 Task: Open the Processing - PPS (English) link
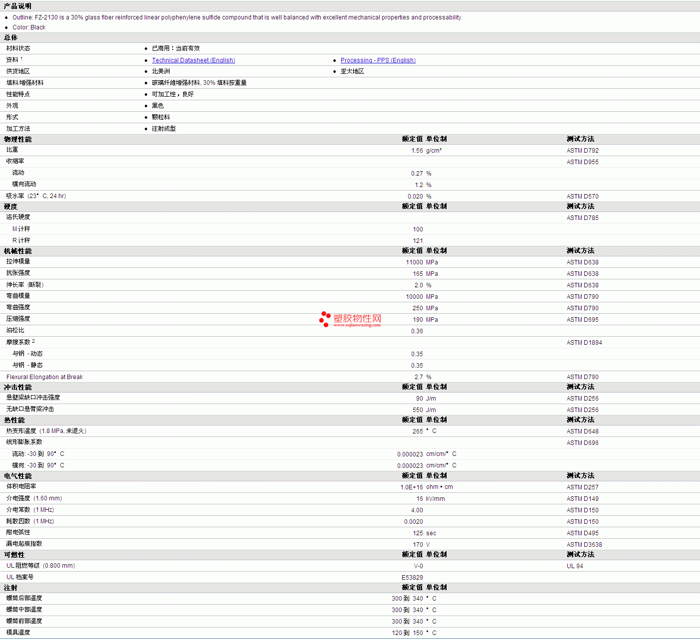pos(378,60)
